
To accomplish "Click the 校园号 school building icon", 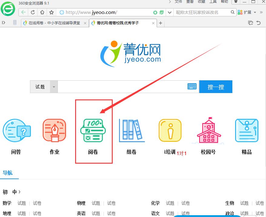I will pos(208,131).
